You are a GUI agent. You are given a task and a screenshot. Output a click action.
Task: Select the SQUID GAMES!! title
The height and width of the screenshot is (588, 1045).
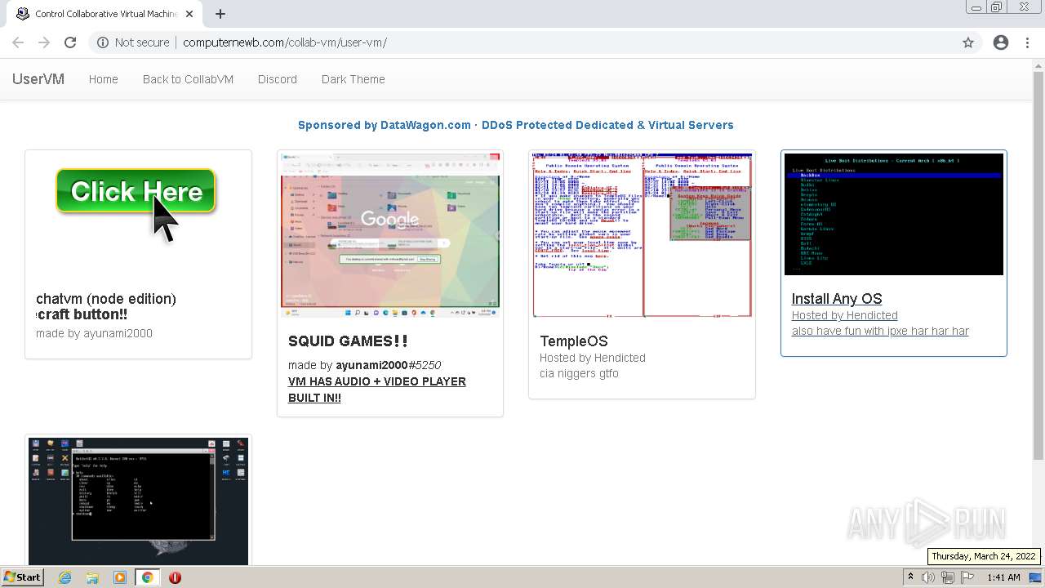pos(348,341)
